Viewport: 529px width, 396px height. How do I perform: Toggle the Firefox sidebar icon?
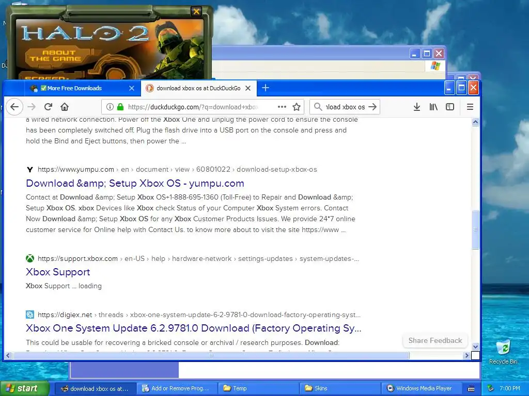click(450, 107)
